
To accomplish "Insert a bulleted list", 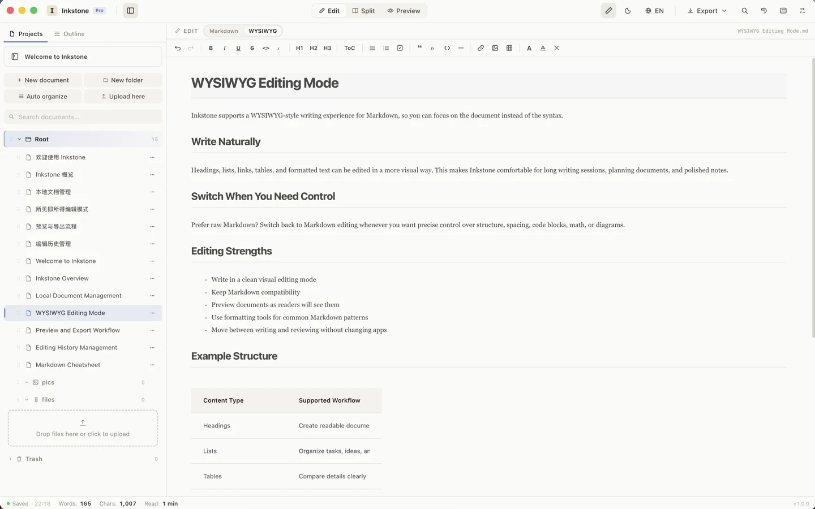I will (x=372, y=48).
